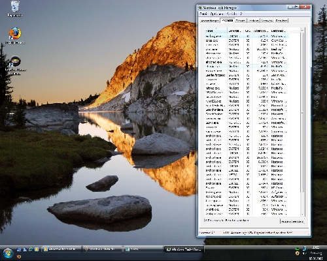This screenshot has width=327, height=261.
Task: Open the Datei menu in Task Manager
Action: coord(203,14)
